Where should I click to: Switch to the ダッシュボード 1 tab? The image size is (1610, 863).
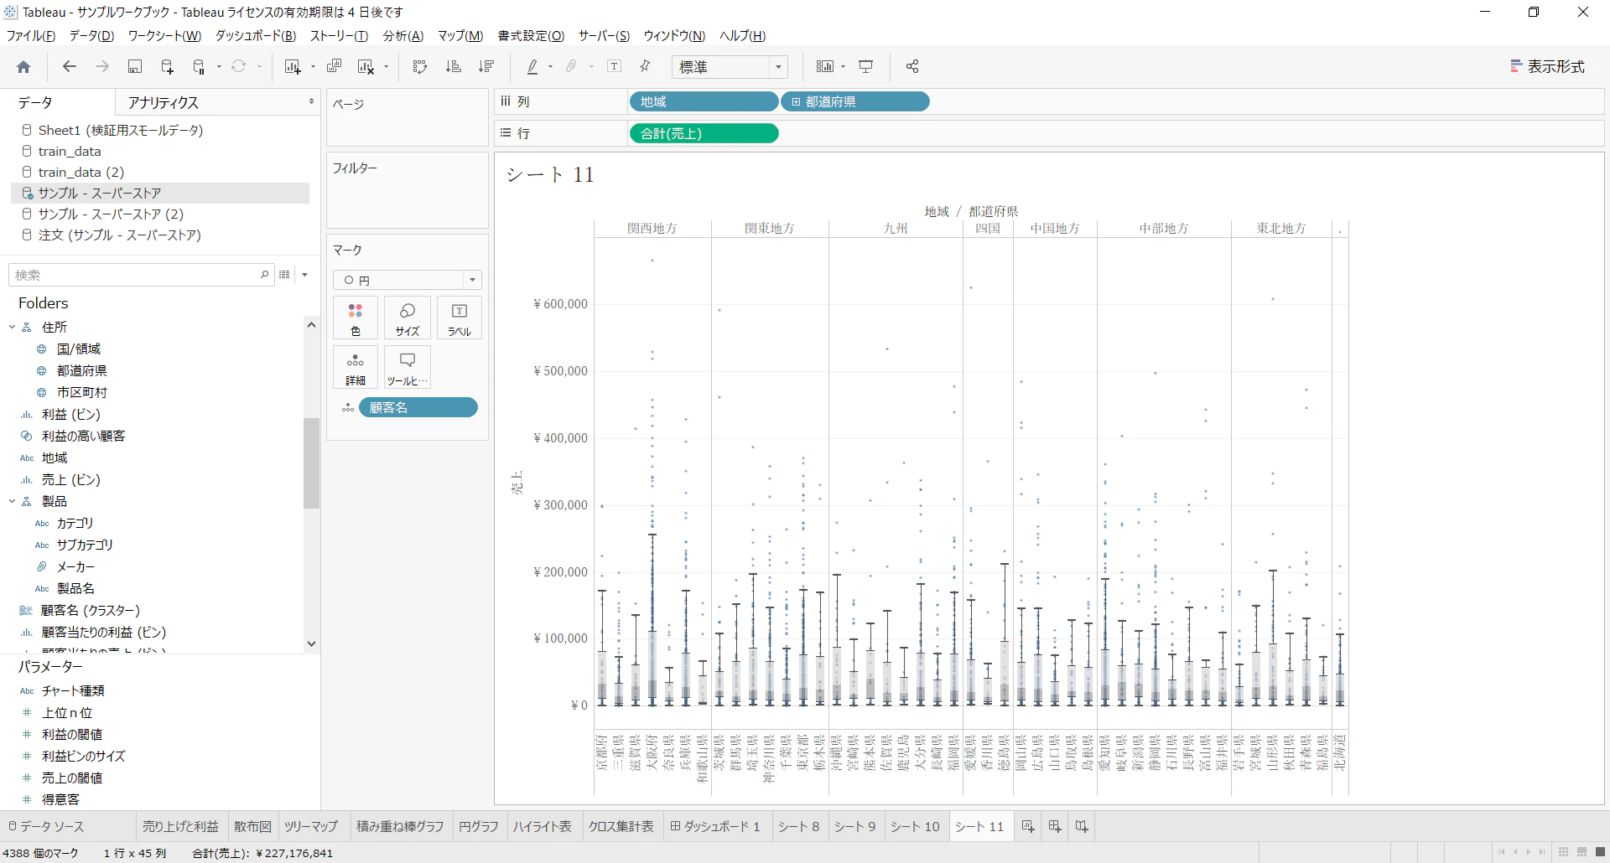coord(715,827)
